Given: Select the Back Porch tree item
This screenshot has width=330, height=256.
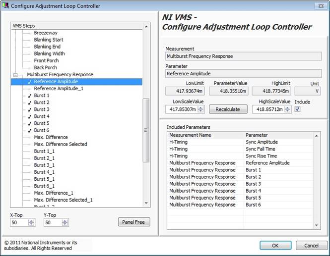Looking at the screenshot, I should (x=46, y=67).
